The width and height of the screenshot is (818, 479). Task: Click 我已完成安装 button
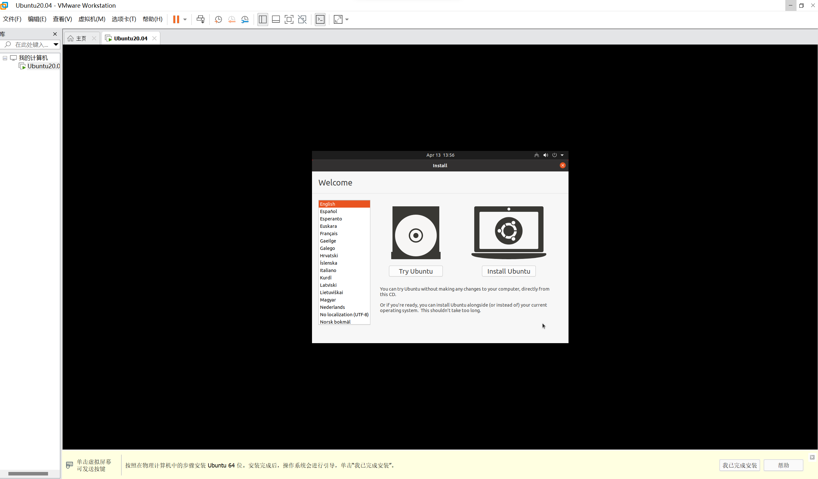pyautogui.click(x=739, y=465)
